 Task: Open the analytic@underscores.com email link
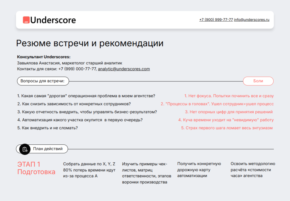[x=124, y=69]
